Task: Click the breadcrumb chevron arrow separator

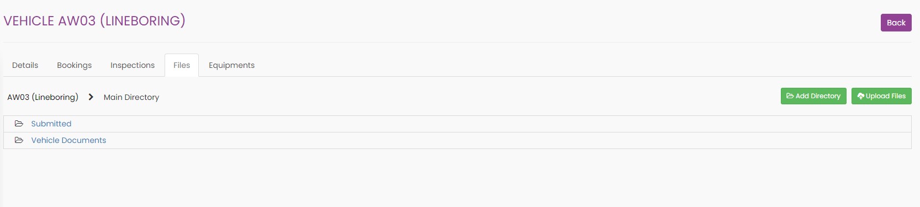Action: coord(91,97)
